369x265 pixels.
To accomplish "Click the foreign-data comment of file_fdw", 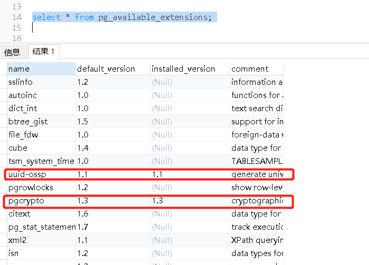I will click(x=257, y=135).
